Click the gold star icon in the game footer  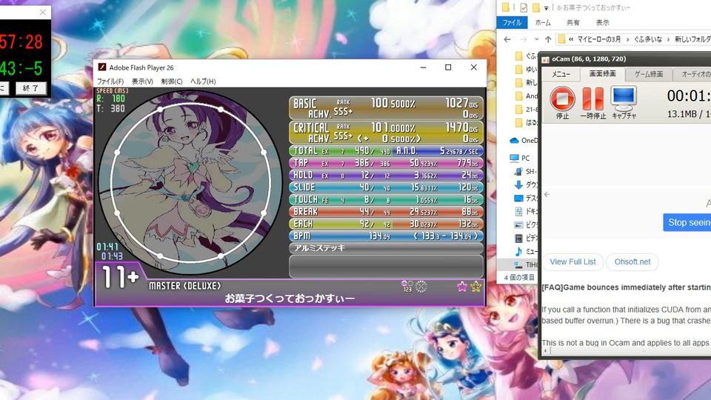(x=475, y=286)
